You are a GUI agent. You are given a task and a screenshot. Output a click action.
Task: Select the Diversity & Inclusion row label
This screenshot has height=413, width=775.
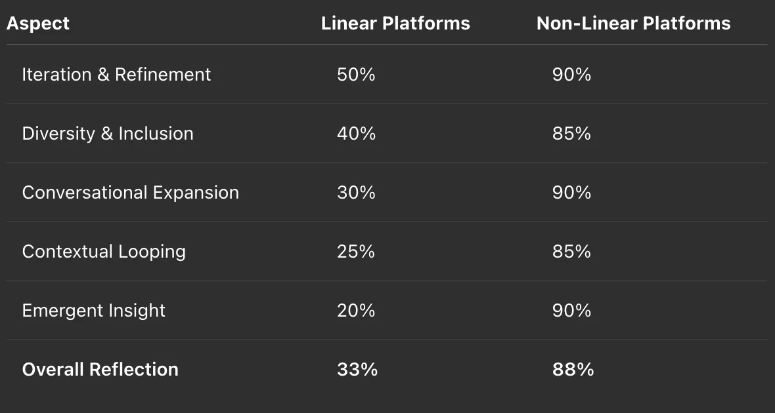point(108,134)
